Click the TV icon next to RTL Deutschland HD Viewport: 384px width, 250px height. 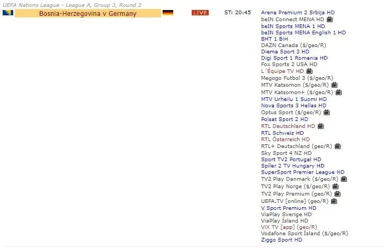click(320, 126)
